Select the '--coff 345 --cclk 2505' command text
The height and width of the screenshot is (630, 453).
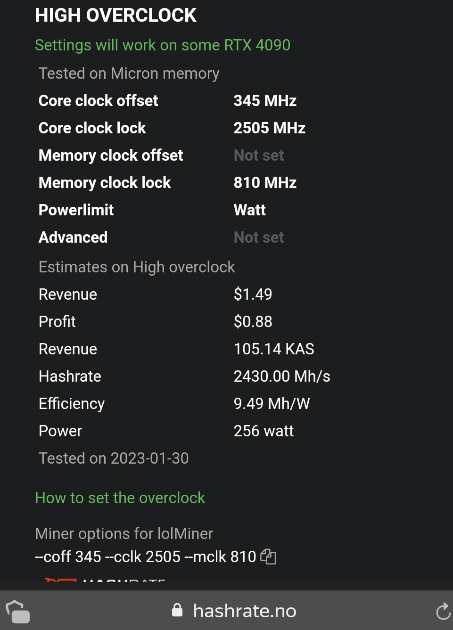click(x=107, y=557)
